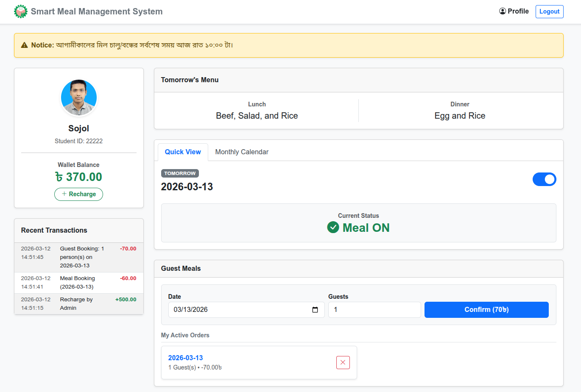Click the calendar picker icon in Date field
Image resolution: width=581 pixels, height=392 pixels.
[x=315, y=310]
